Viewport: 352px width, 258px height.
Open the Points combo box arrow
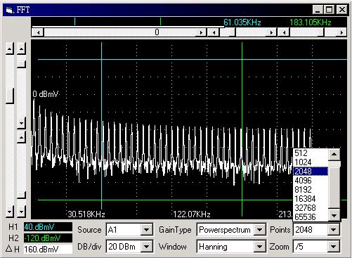(x=334, y=230)
